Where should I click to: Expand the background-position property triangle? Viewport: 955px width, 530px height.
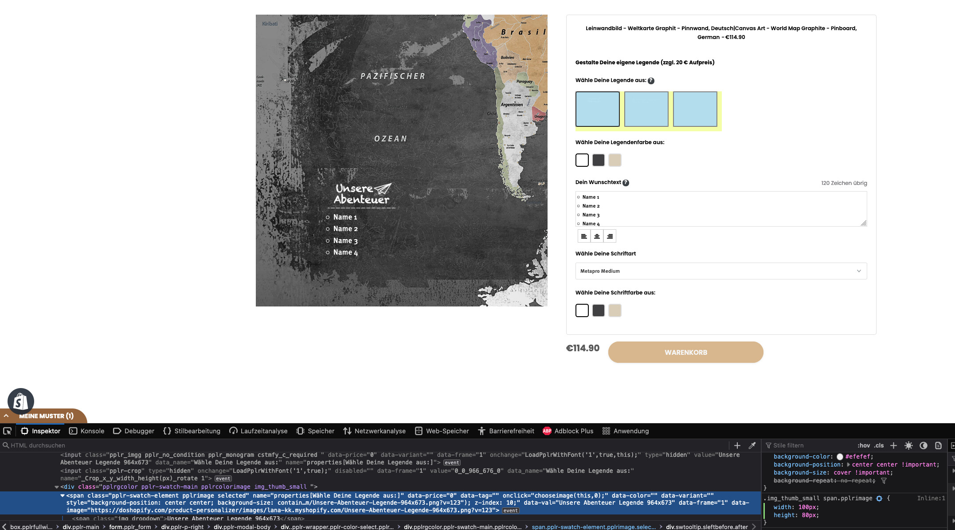pos(848,464)
